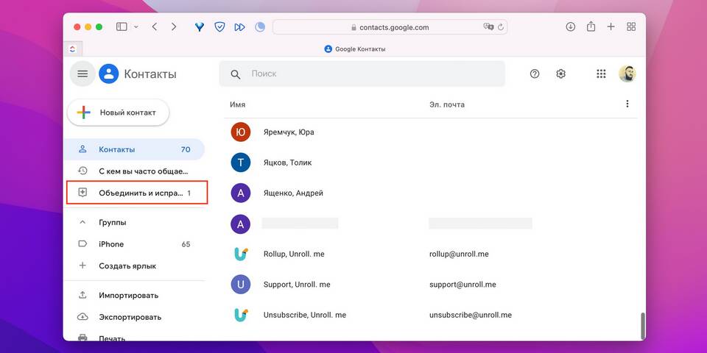Screen dimensions: 707x353
Task: Click the page vertical scrollbar
Action: [642, 326]
